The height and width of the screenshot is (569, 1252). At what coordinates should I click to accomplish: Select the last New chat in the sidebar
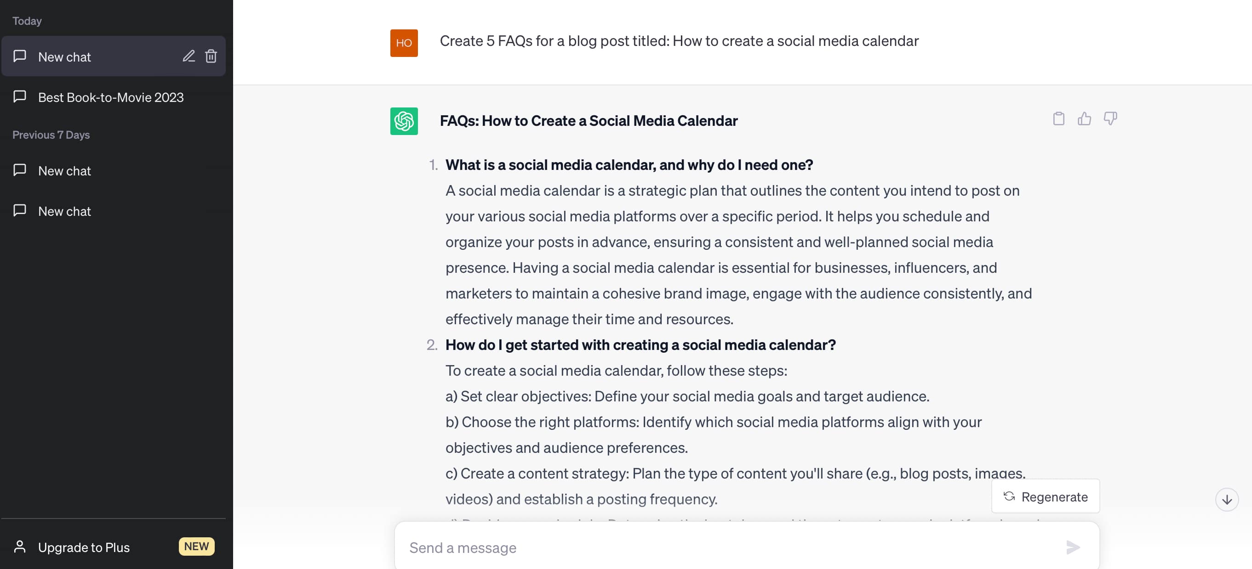tap(65, 211)
